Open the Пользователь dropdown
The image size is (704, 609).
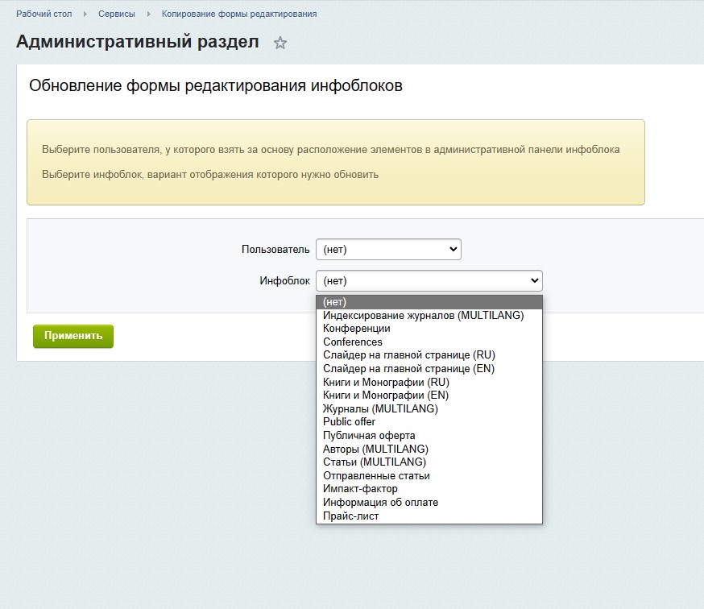388,249
